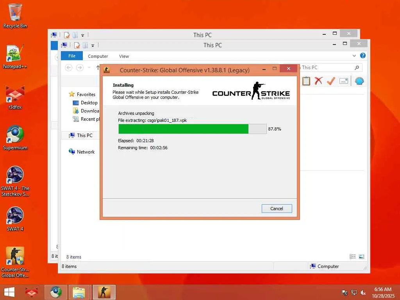
Task: Select SWAT 4 - The Stetchkov Syndicate shortcut
Action: tap(15, 181)
